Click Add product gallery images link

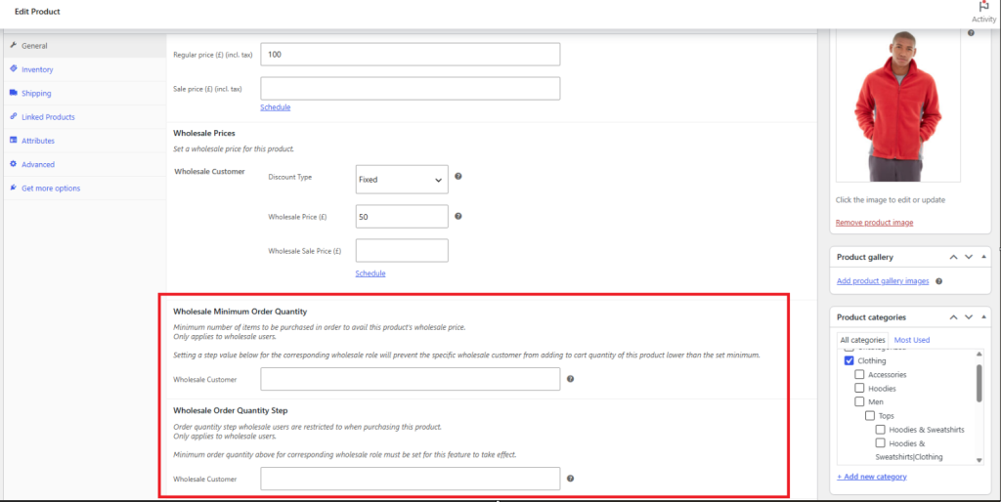(883, 281)
